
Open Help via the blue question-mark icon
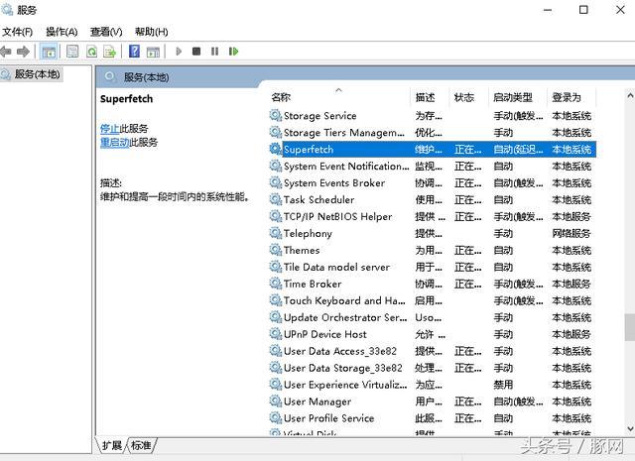pyautogui.click(x=134, y=51)
